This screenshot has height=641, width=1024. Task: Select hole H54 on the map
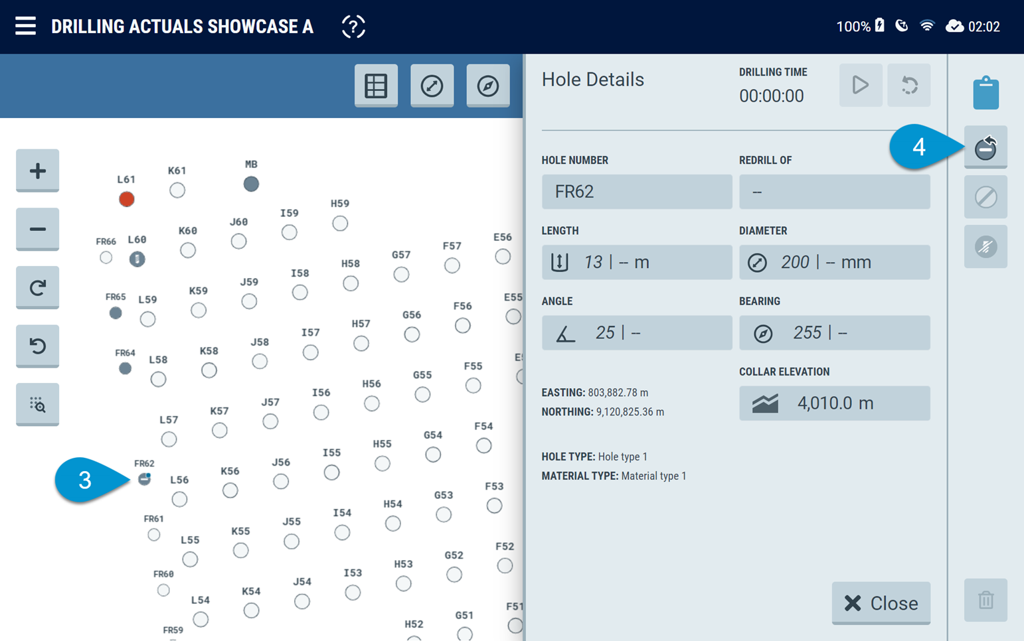point(392,524)
